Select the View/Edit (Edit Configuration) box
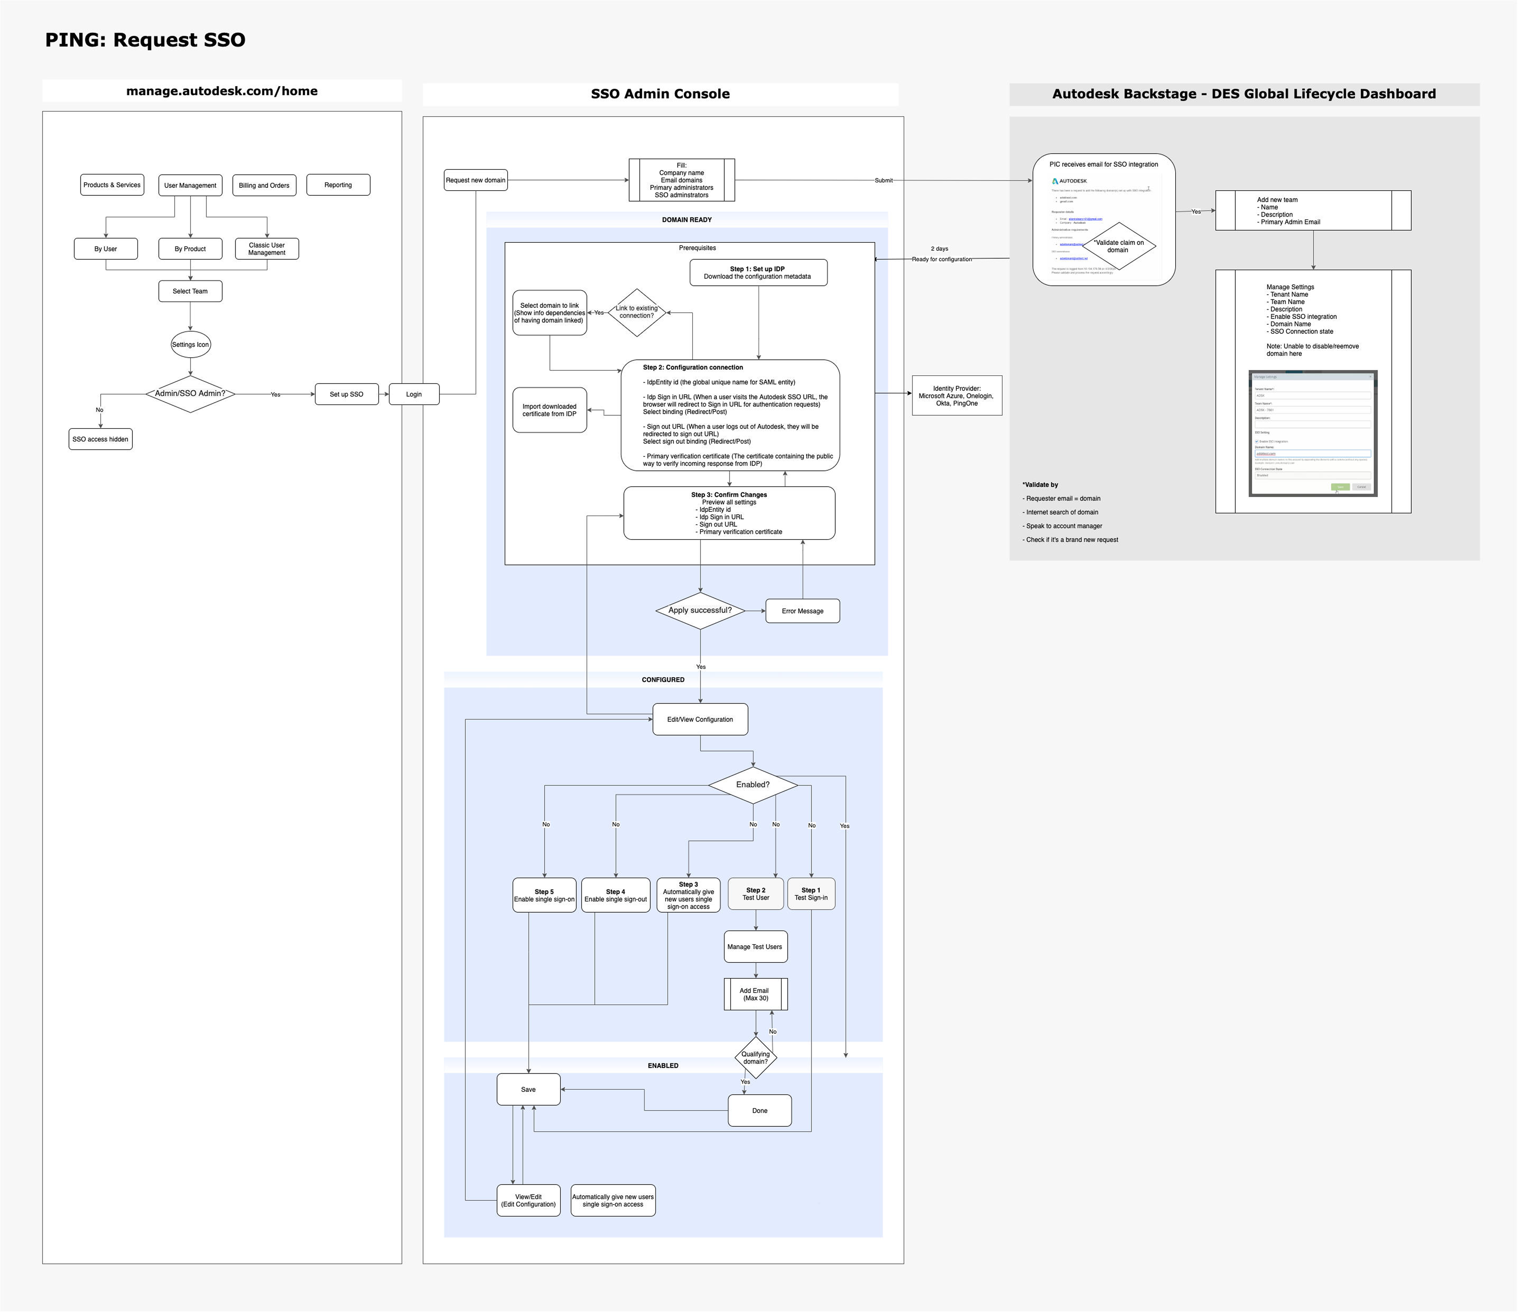 coord(529,1201)
